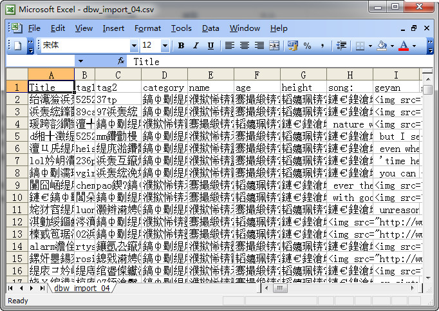Open the Insert menu
Viewport: 439px width, 311px height.
click(113, 28)
